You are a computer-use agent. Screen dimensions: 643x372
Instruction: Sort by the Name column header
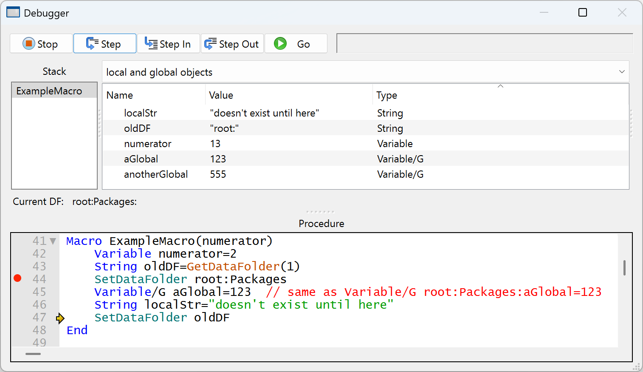point(120,95)
